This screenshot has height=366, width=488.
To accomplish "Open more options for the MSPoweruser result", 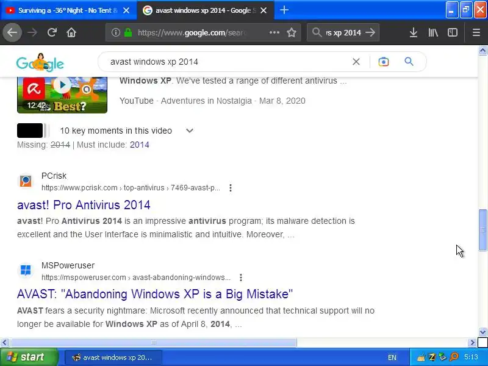I will point(240,278).
